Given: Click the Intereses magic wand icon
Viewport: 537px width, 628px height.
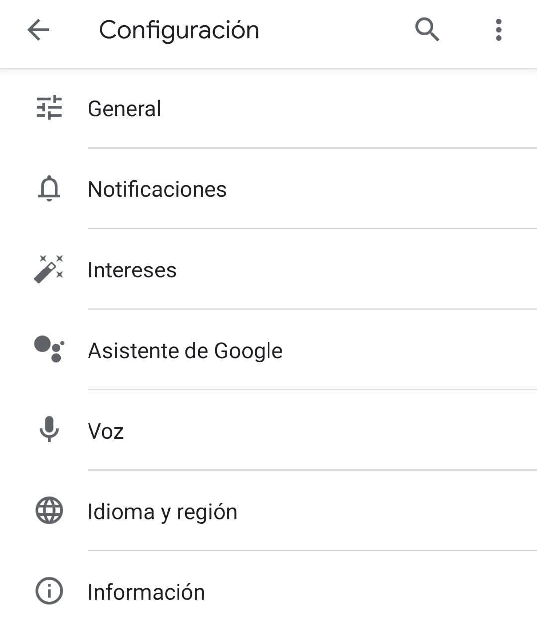Looking at the screenshot, I should coord(49,269).
